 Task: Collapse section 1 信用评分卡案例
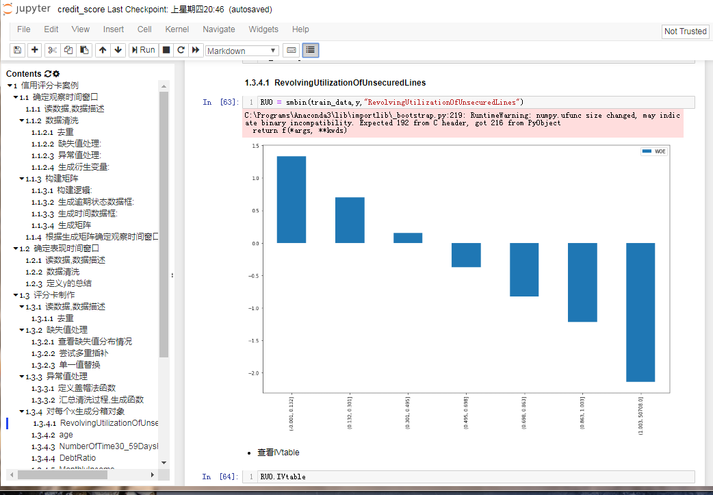coord(10,86)
